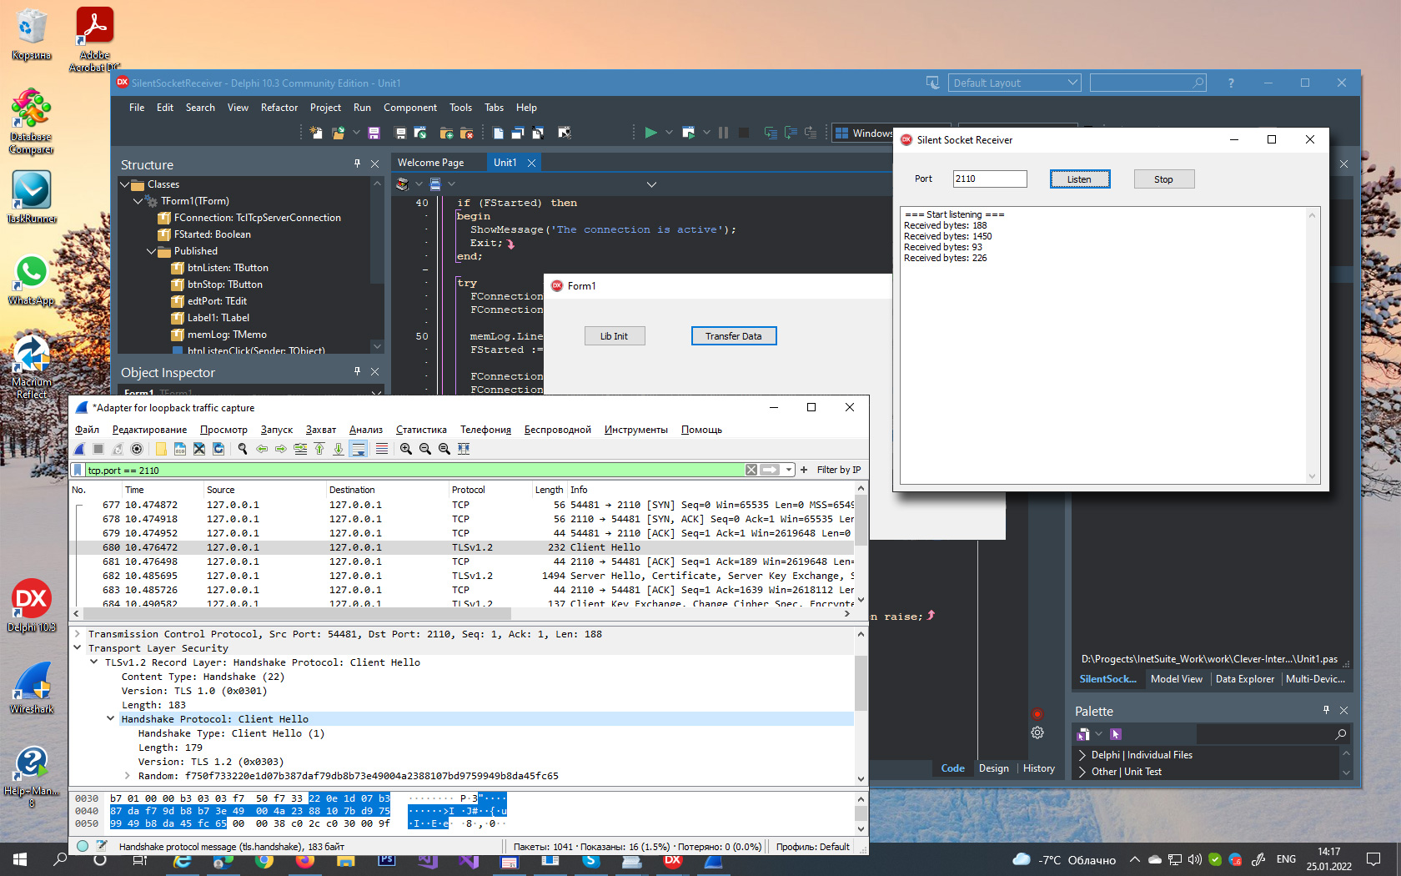Viewport: 1401px width, 876px height.
Task: Open the Component menu in Delphi
Action: (x=410, y=108)
